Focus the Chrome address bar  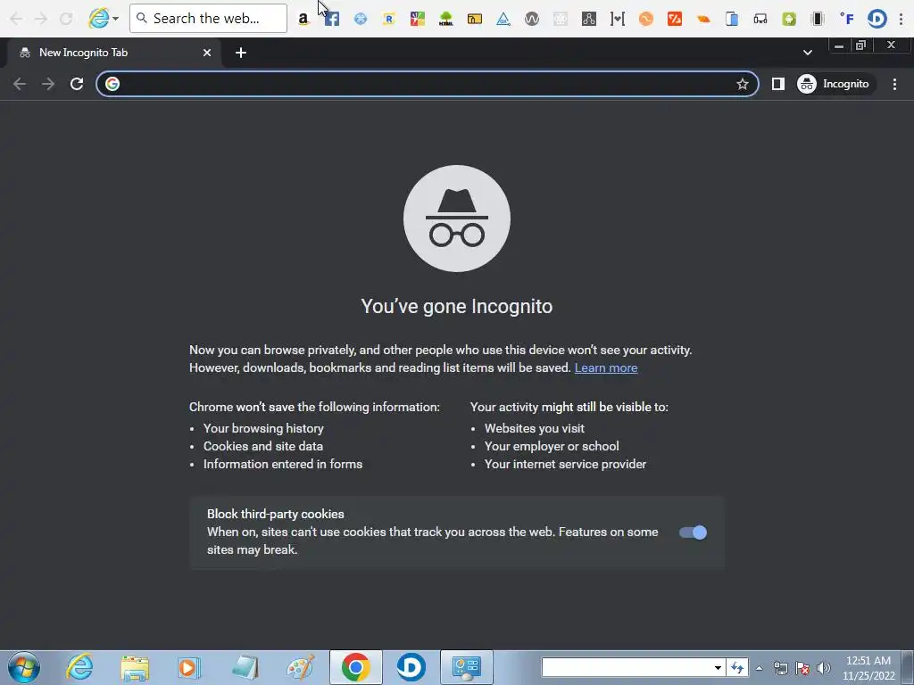point(427,84)
